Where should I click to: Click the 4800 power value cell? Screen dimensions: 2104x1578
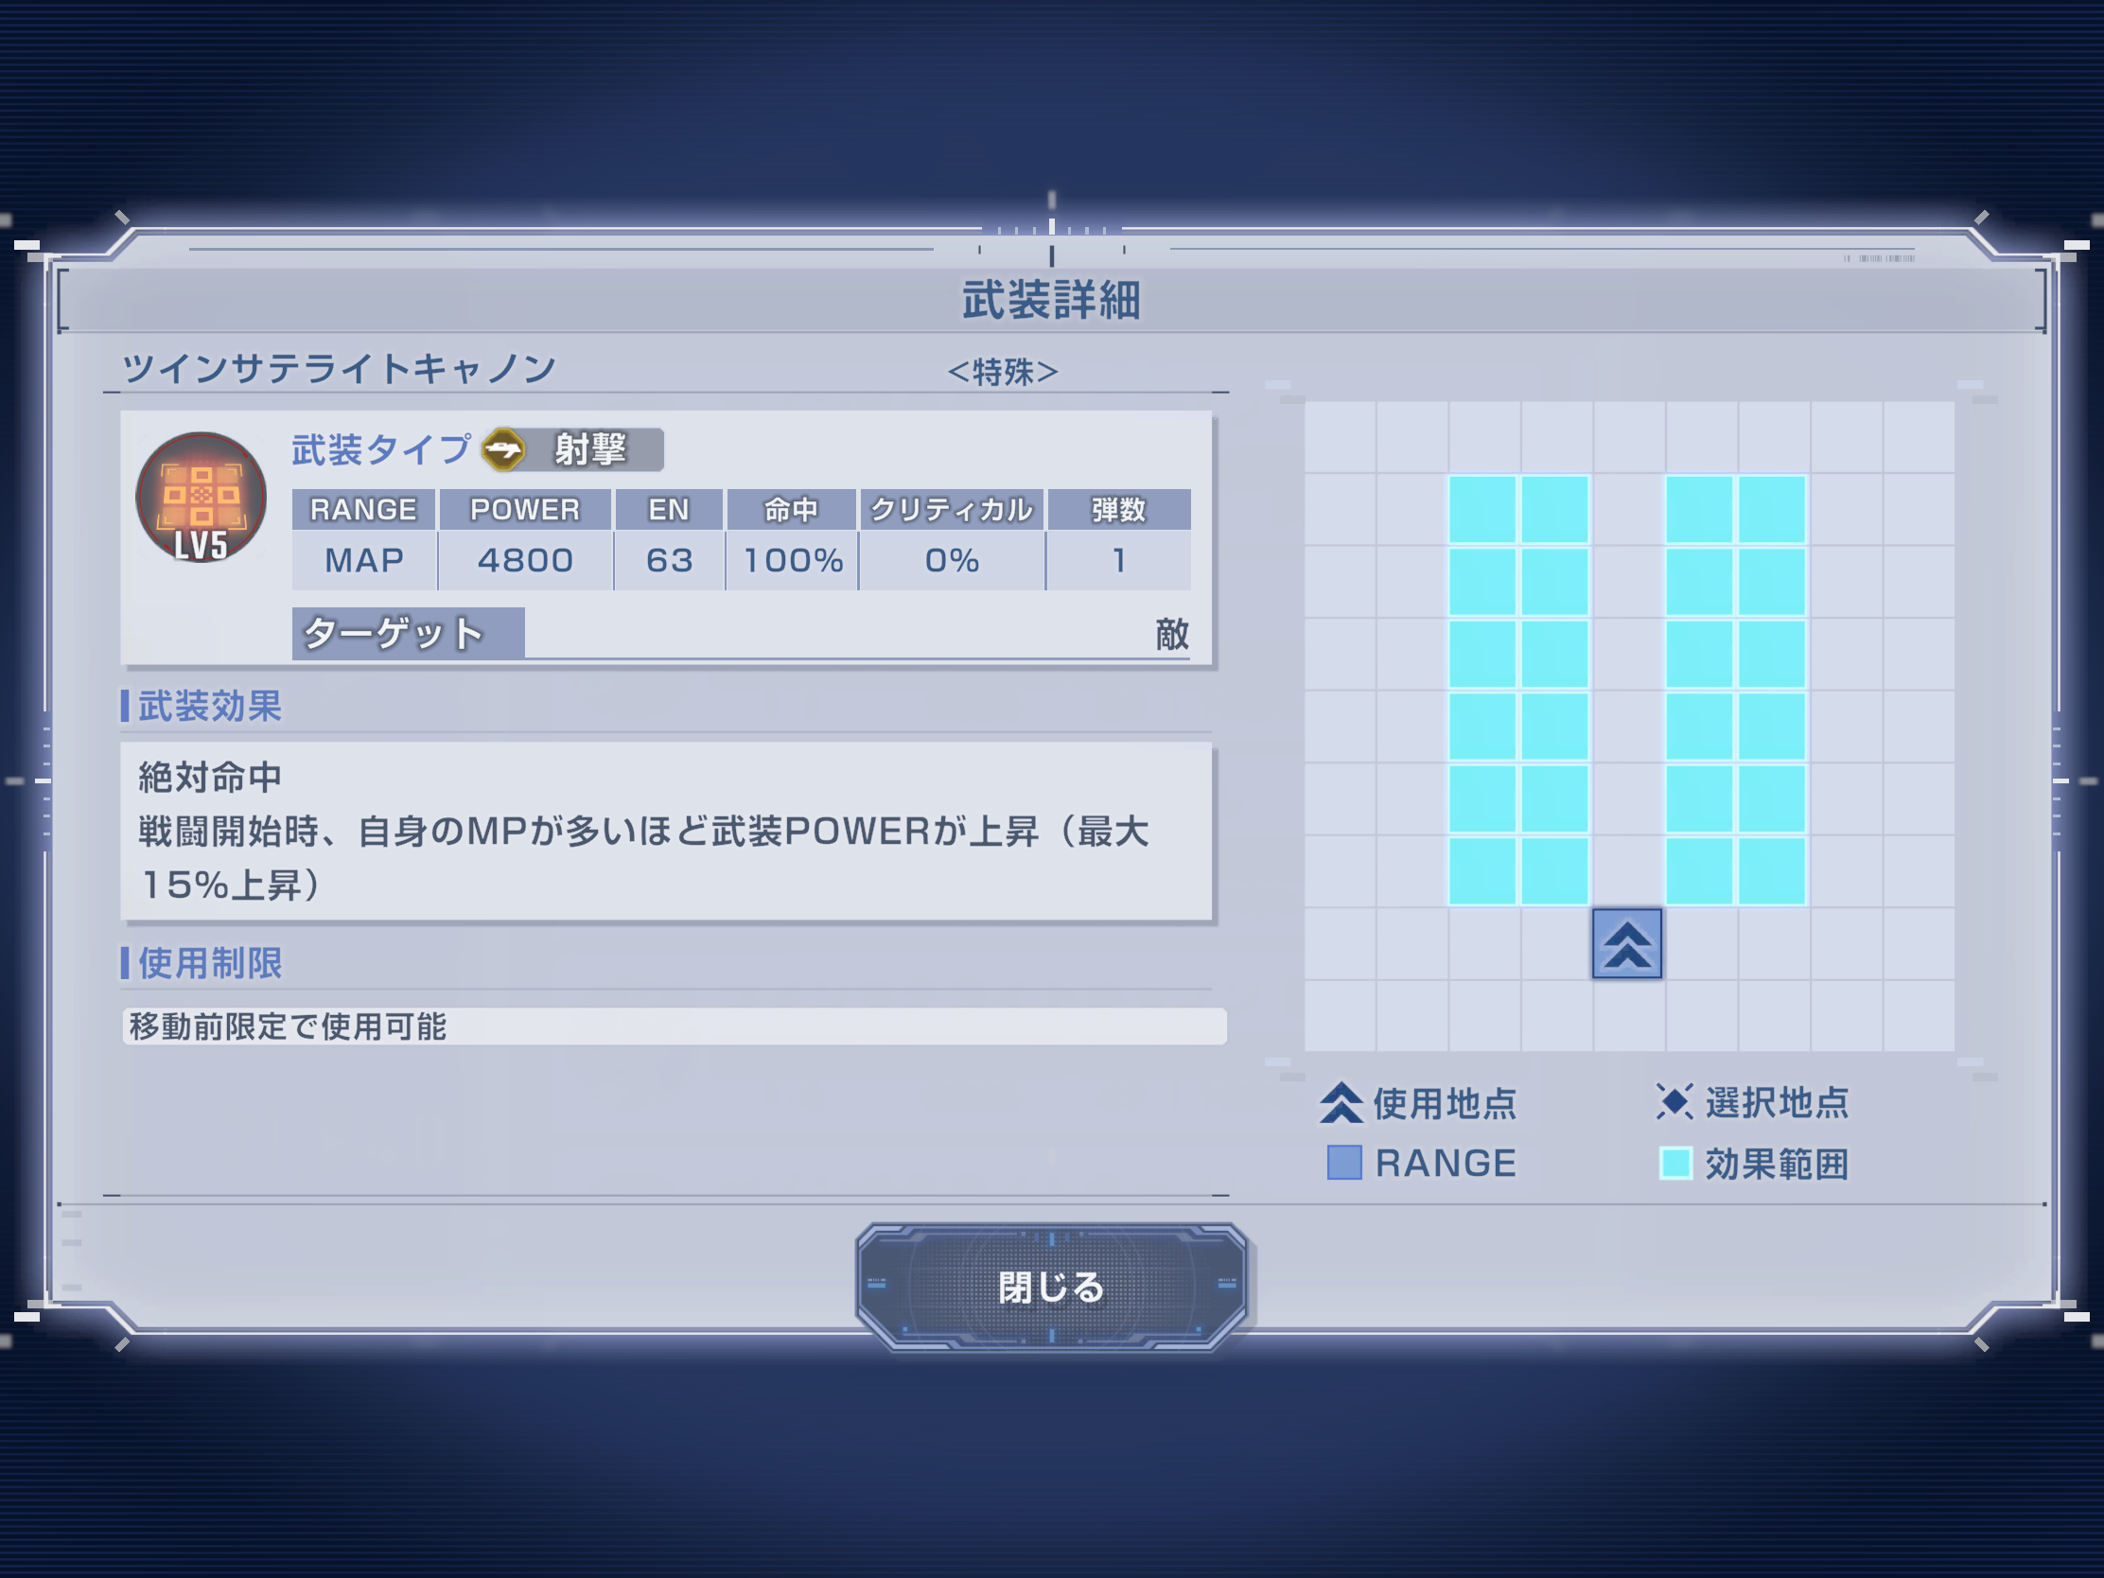(x=525, y=560)
